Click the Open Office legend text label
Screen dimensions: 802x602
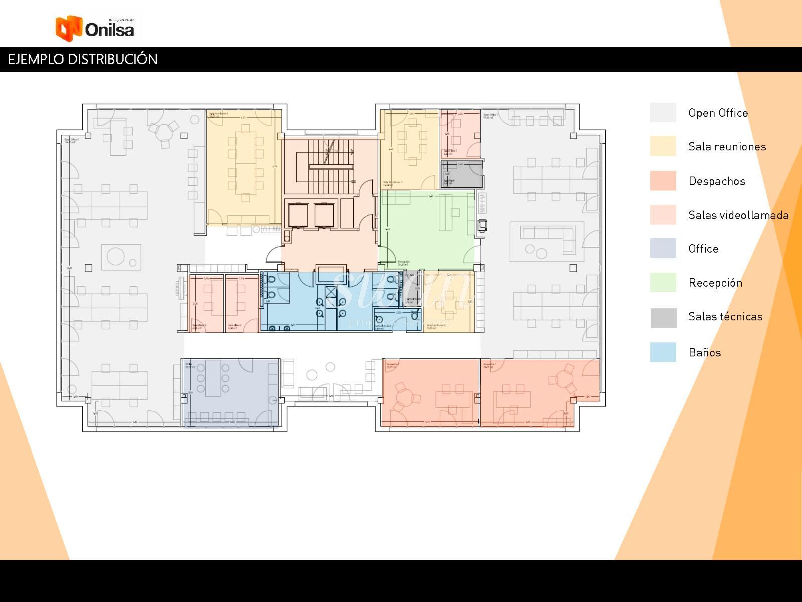point(718,113)
